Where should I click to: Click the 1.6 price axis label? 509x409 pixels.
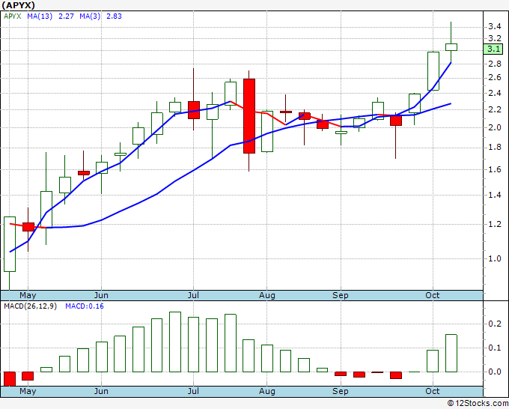click(x=494, y=169)
